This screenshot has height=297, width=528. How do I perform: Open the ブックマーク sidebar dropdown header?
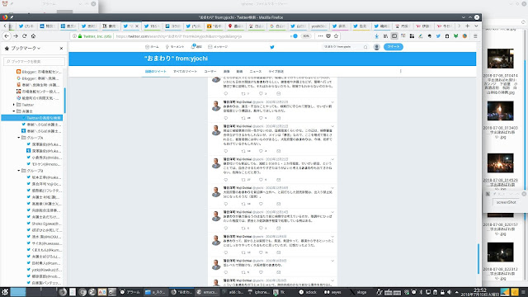click(22, 49)
